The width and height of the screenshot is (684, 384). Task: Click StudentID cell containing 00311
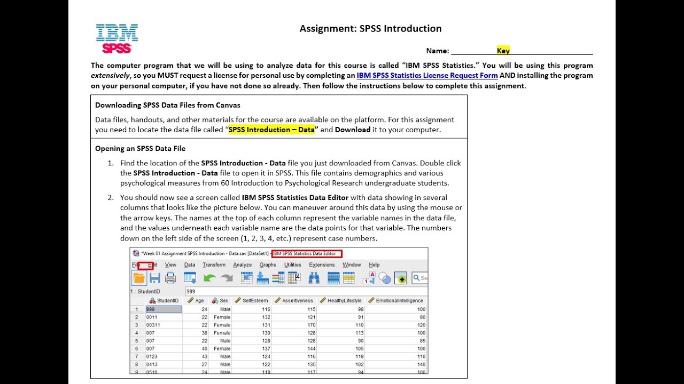coord(164,325)
